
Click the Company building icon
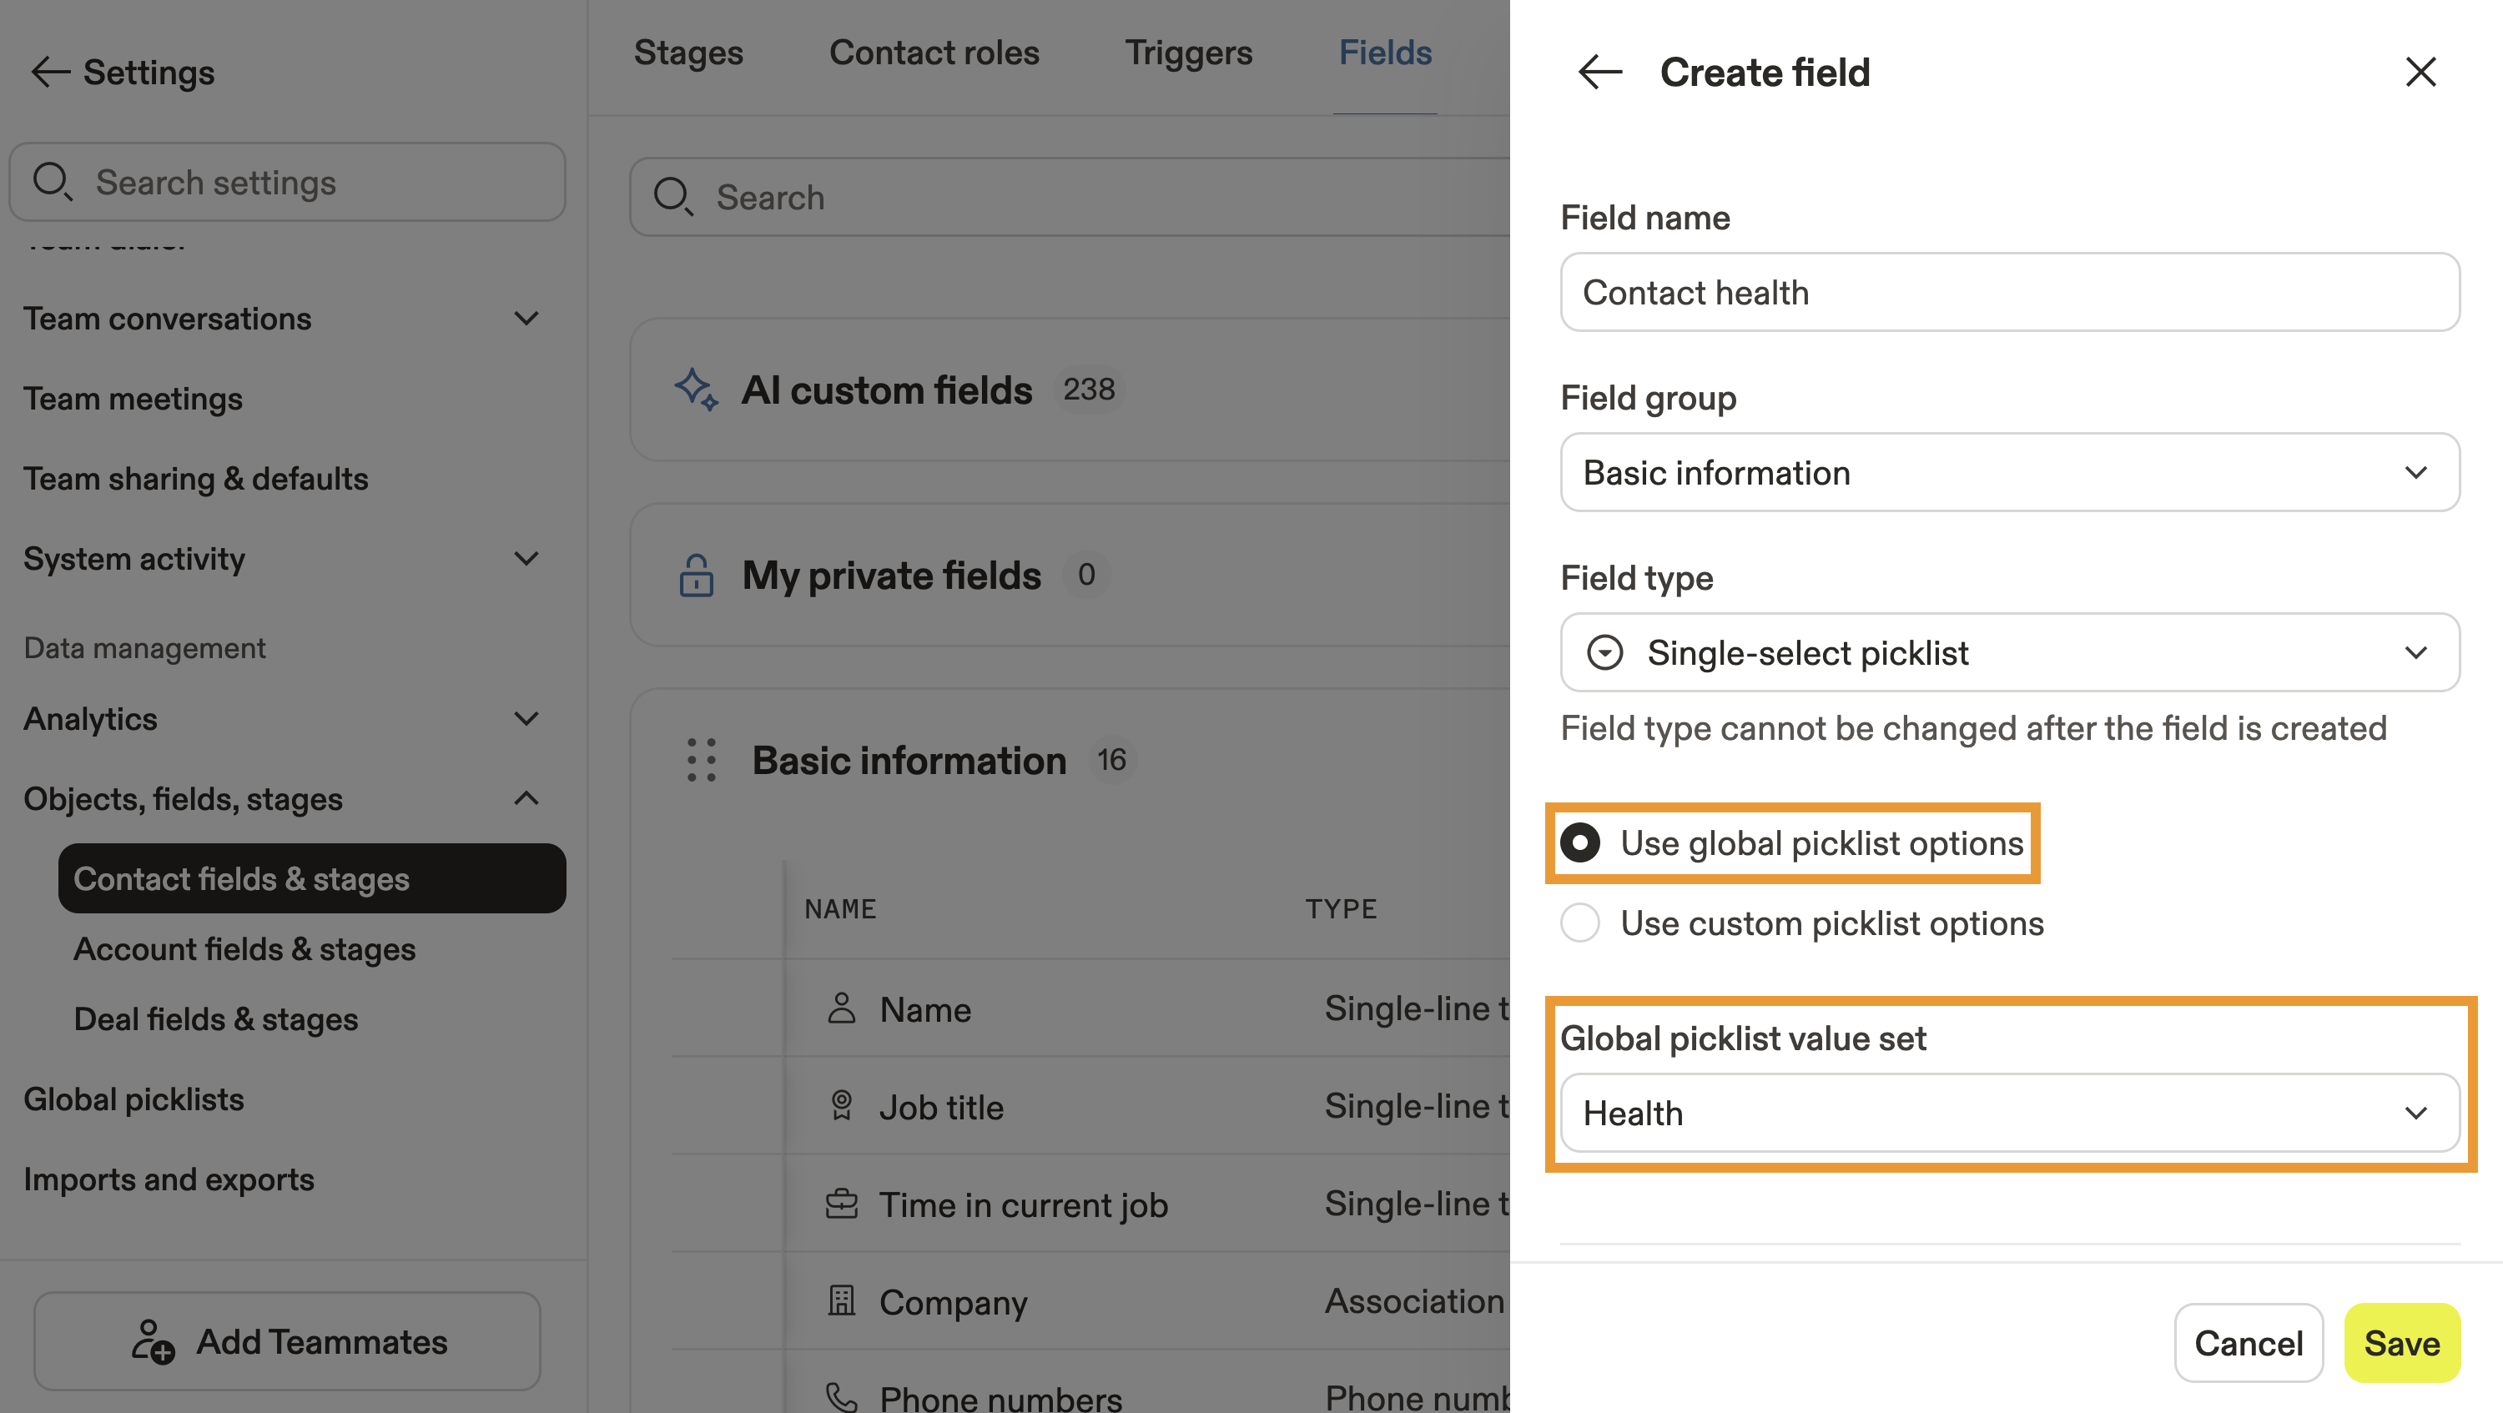(x=842, y=1300)
